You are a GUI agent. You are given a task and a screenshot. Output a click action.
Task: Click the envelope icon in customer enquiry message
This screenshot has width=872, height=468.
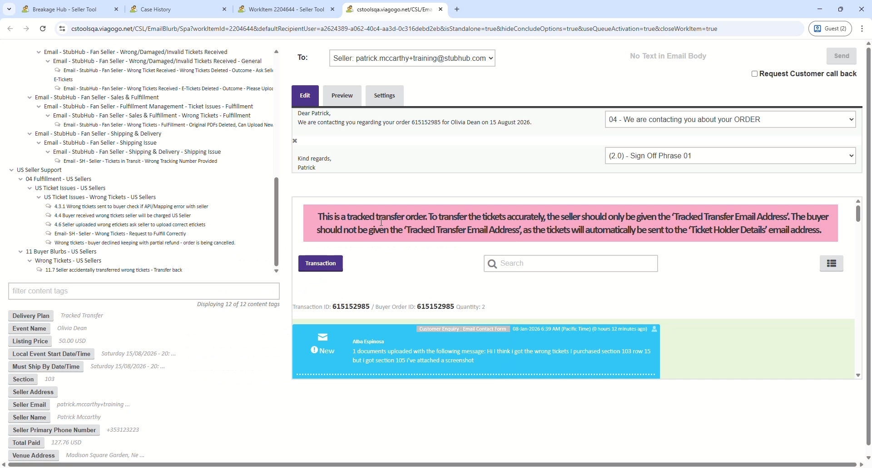click(x=323, y=338)
